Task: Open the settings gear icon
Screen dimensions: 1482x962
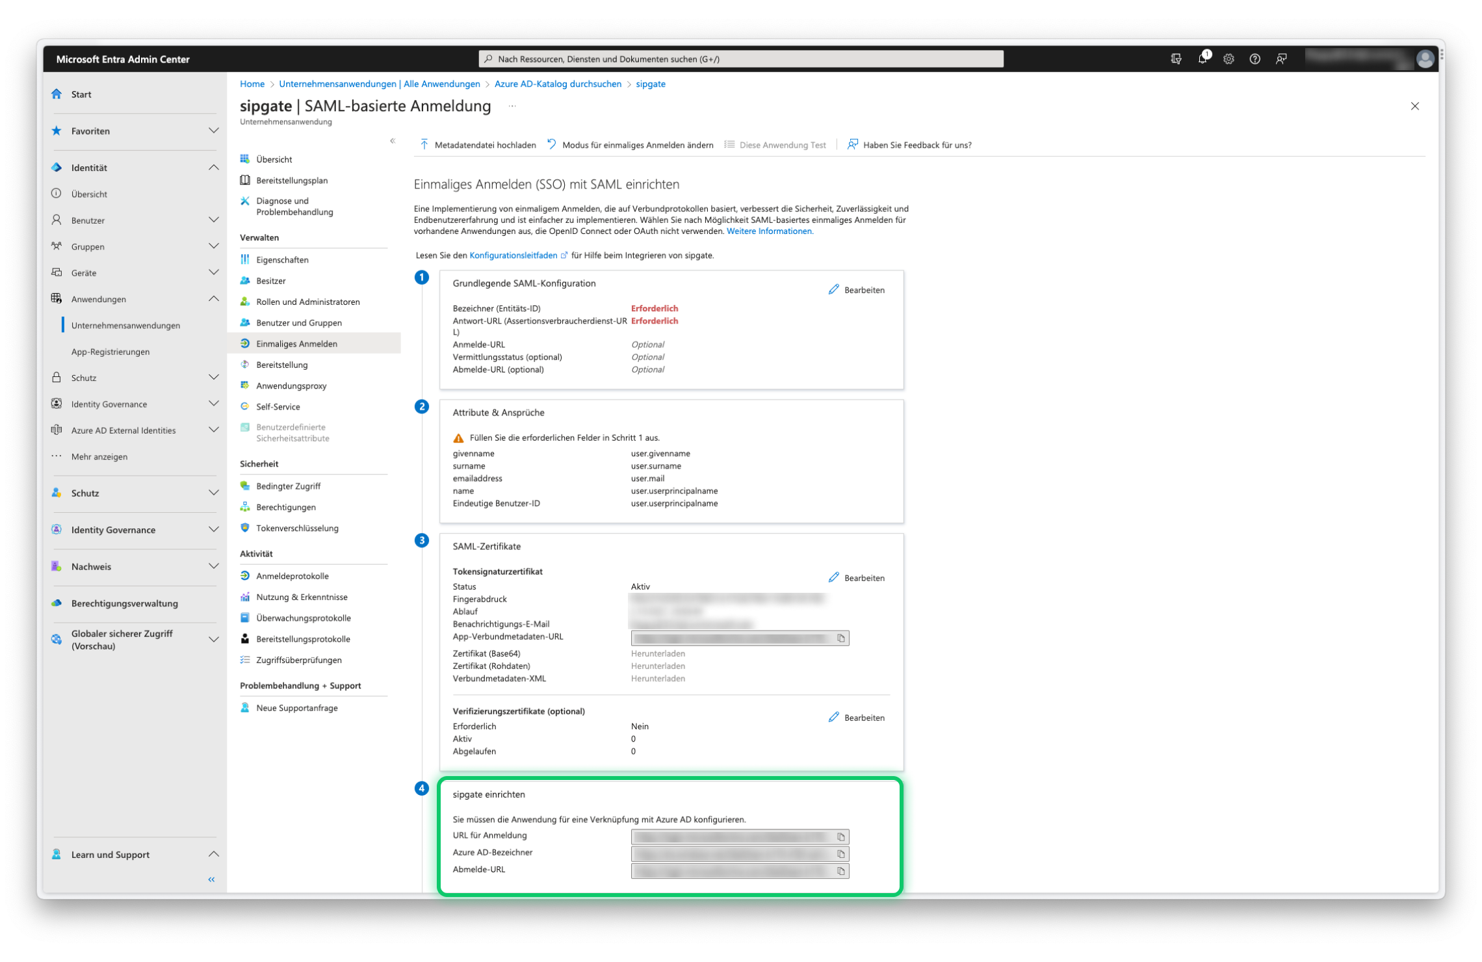Action: (x=1228, y=58)
